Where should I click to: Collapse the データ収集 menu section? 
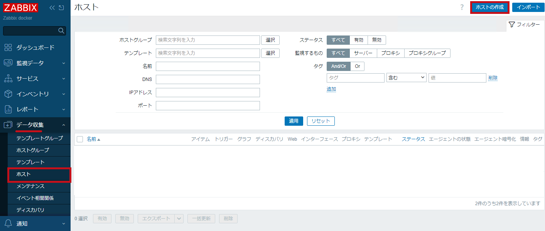(x=35, y=125)
